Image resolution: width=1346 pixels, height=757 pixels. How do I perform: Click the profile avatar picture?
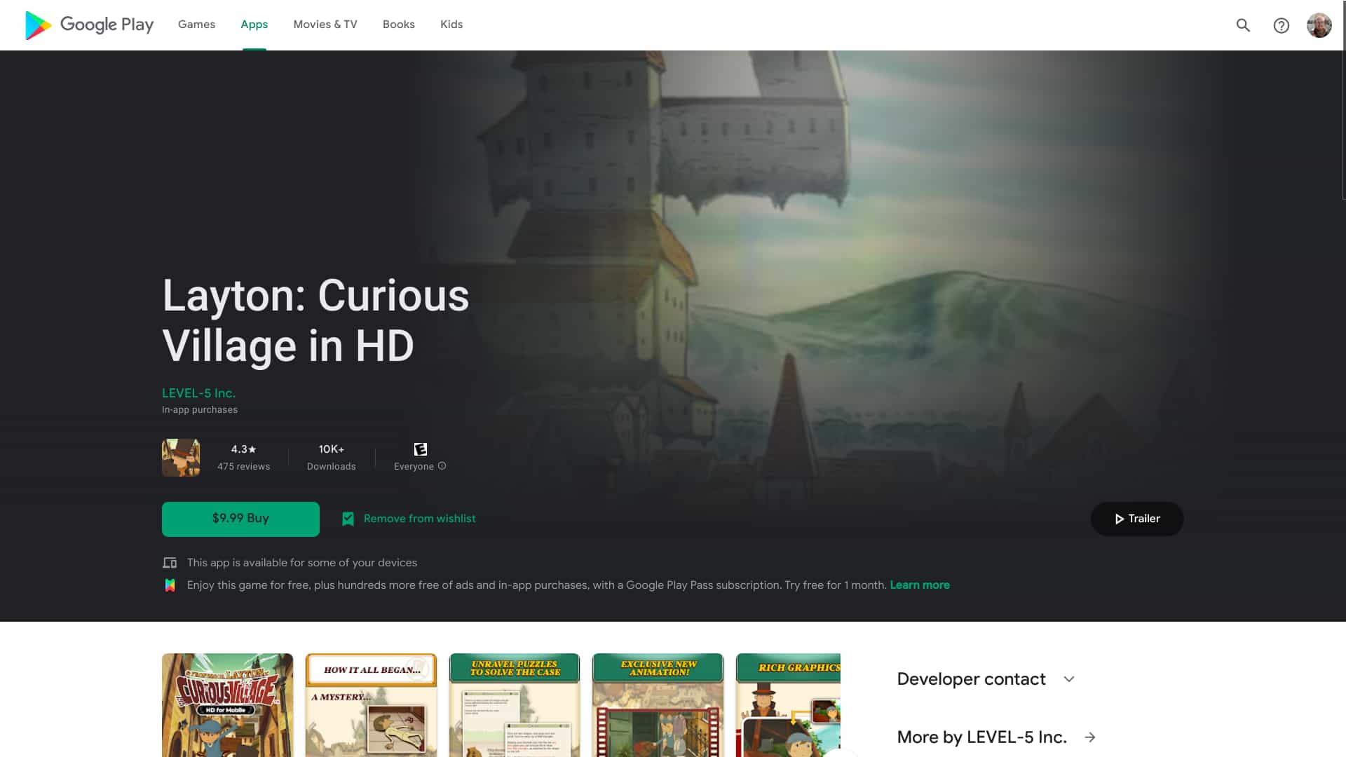tap(1319, 25)
